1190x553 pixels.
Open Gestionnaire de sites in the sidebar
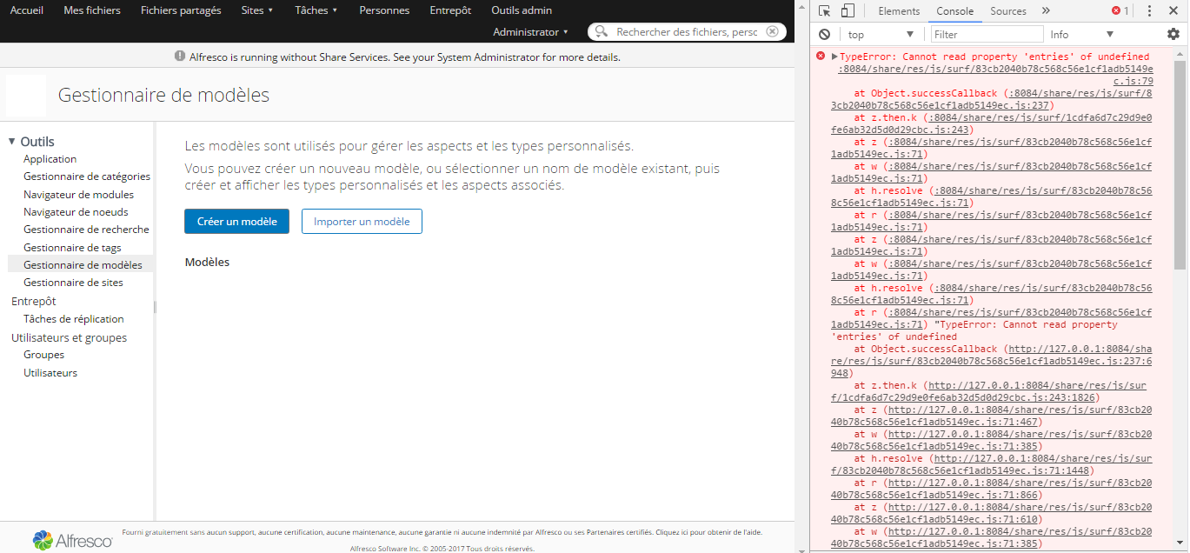(73, 283)
